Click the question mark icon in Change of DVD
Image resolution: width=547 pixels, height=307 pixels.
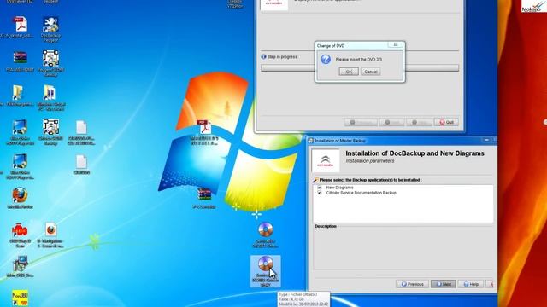point(326,59)
